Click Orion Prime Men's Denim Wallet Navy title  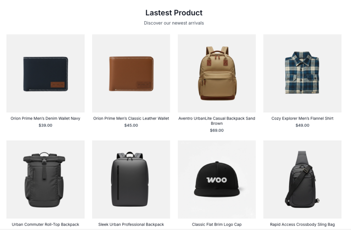pyautogui.click(x=46, y=118)
